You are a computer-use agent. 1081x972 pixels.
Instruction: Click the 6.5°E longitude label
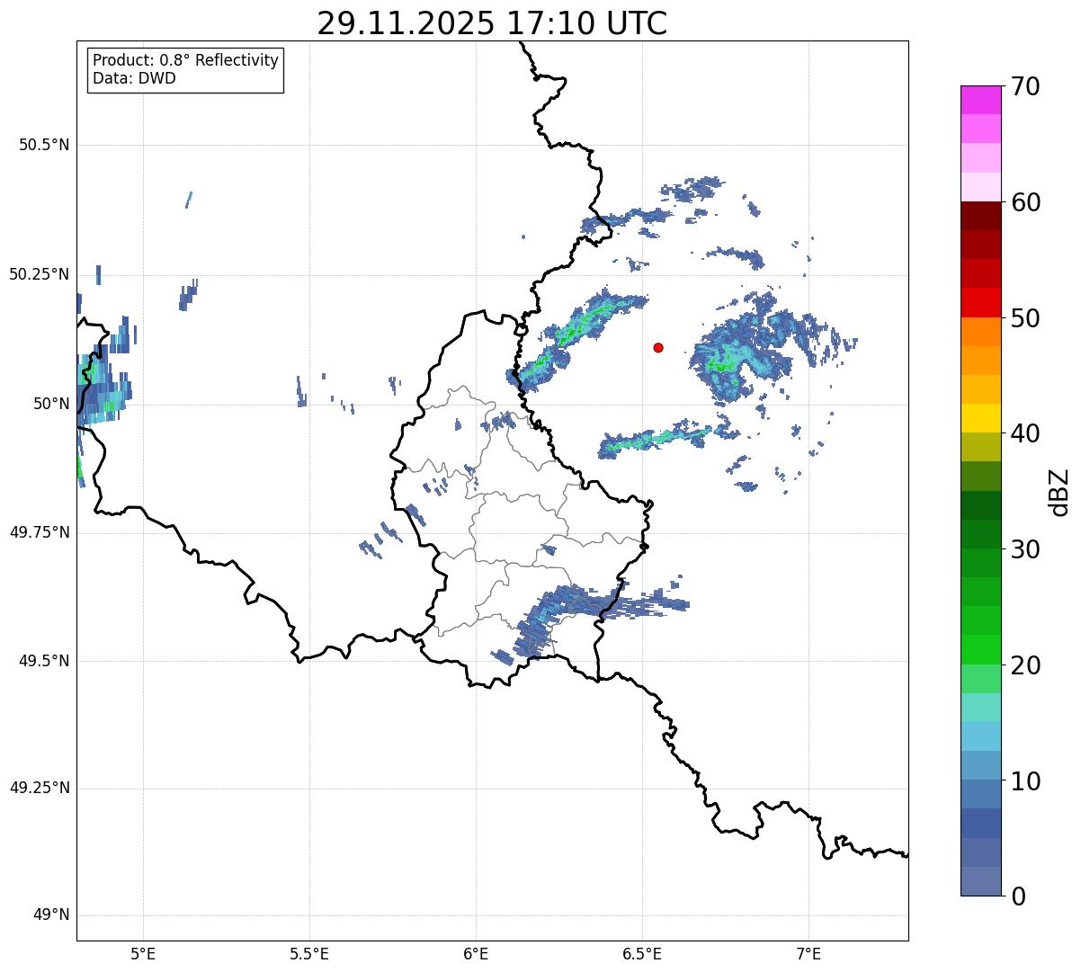point(642,953)
